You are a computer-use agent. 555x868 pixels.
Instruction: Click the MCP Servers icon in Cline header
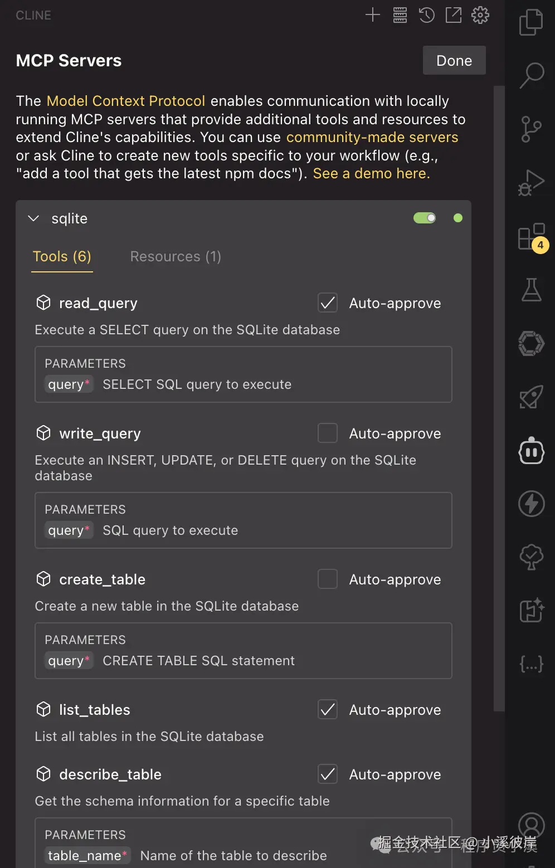pyautogui.click(x=400, y=15)
